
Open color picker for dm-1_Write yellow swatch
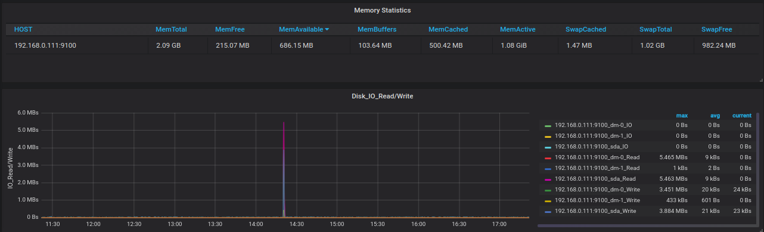click(x=548, y=201)
